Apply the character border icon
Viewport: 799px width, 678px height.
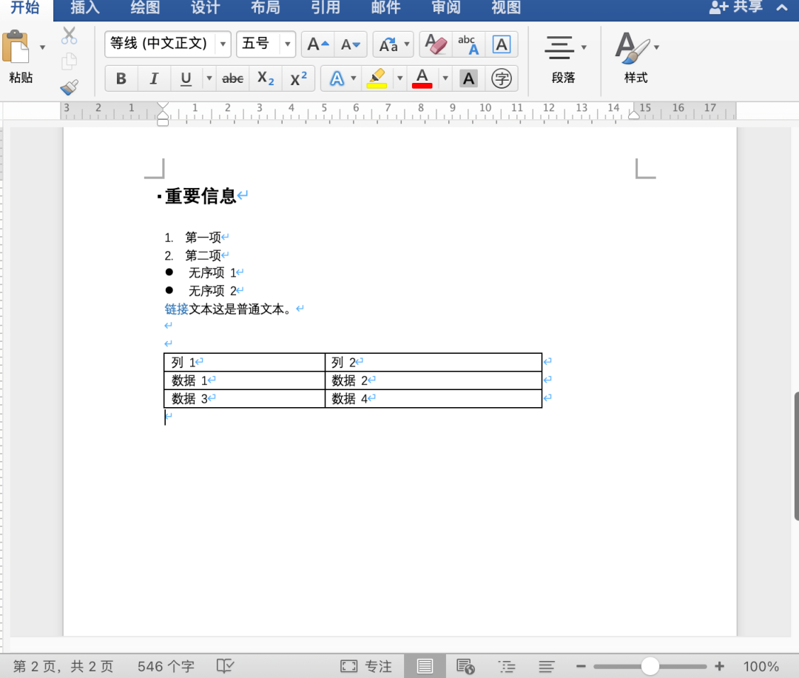[502, 44]
